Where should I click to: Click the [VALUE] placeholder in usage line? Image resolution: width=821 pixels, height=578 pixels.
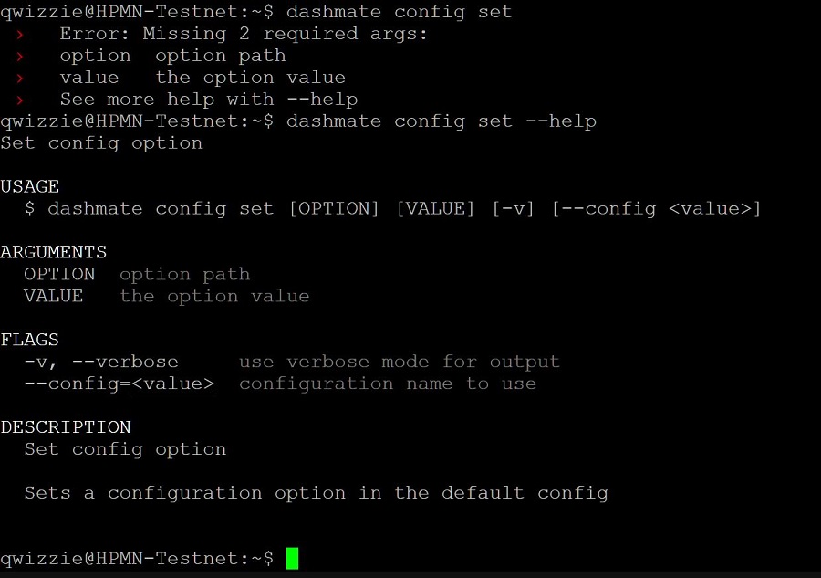point(436,208)
